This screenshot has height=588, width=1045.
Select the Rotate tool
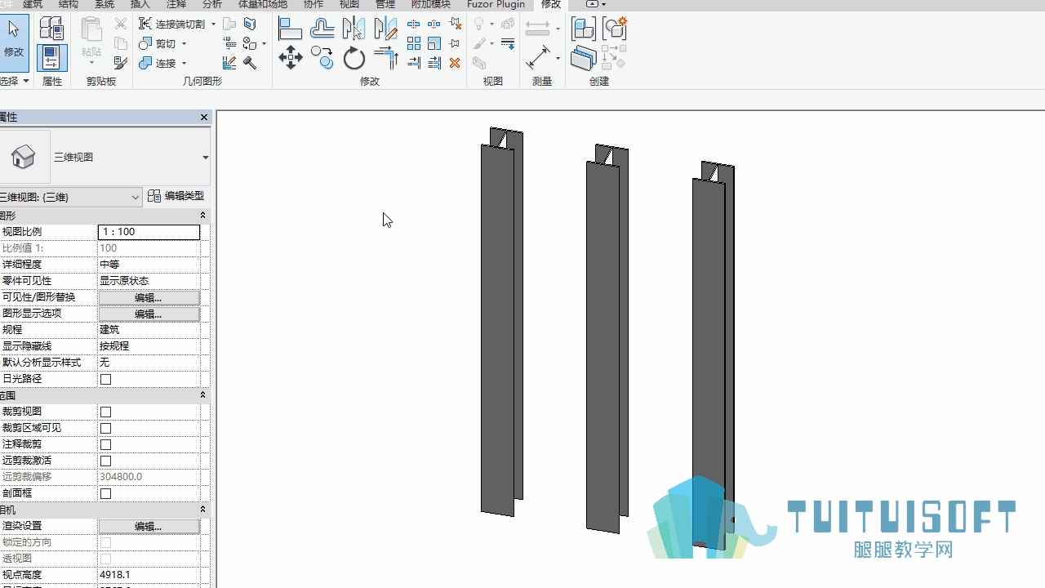(x=354, y=58)
